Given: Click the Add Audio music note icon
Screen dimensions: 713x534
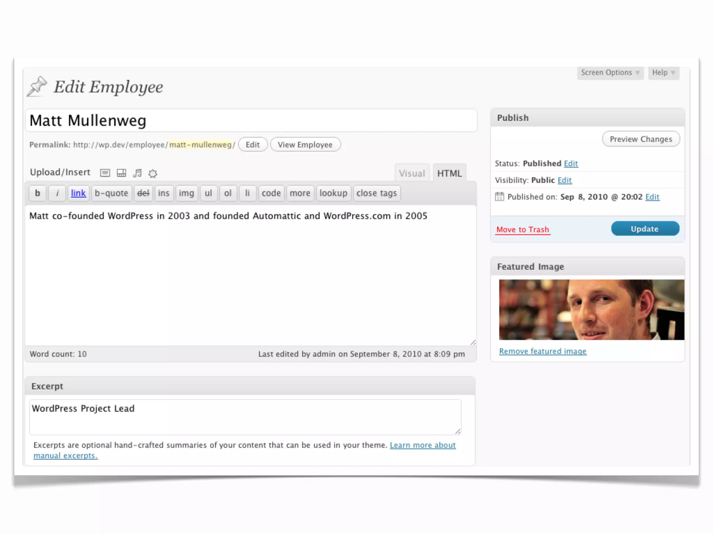Looking at the screenshot, I should (x=138, y=173).
